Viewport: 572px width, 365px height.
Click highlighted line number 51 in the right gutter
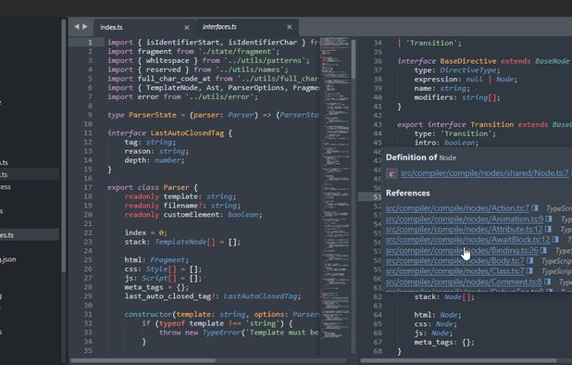pyautogui.click(x=378, y=197)
